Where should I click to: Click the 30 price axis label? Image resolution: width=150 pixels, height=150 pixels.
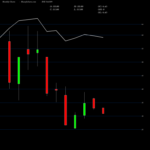pyautogui.click(x=142, y=116)
